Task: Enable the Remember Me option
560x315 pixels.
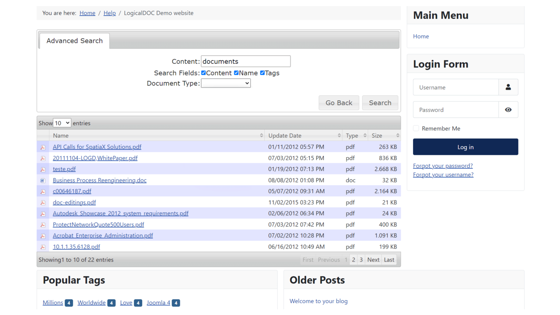Action: pyautogui.click(x=416, y=128)
